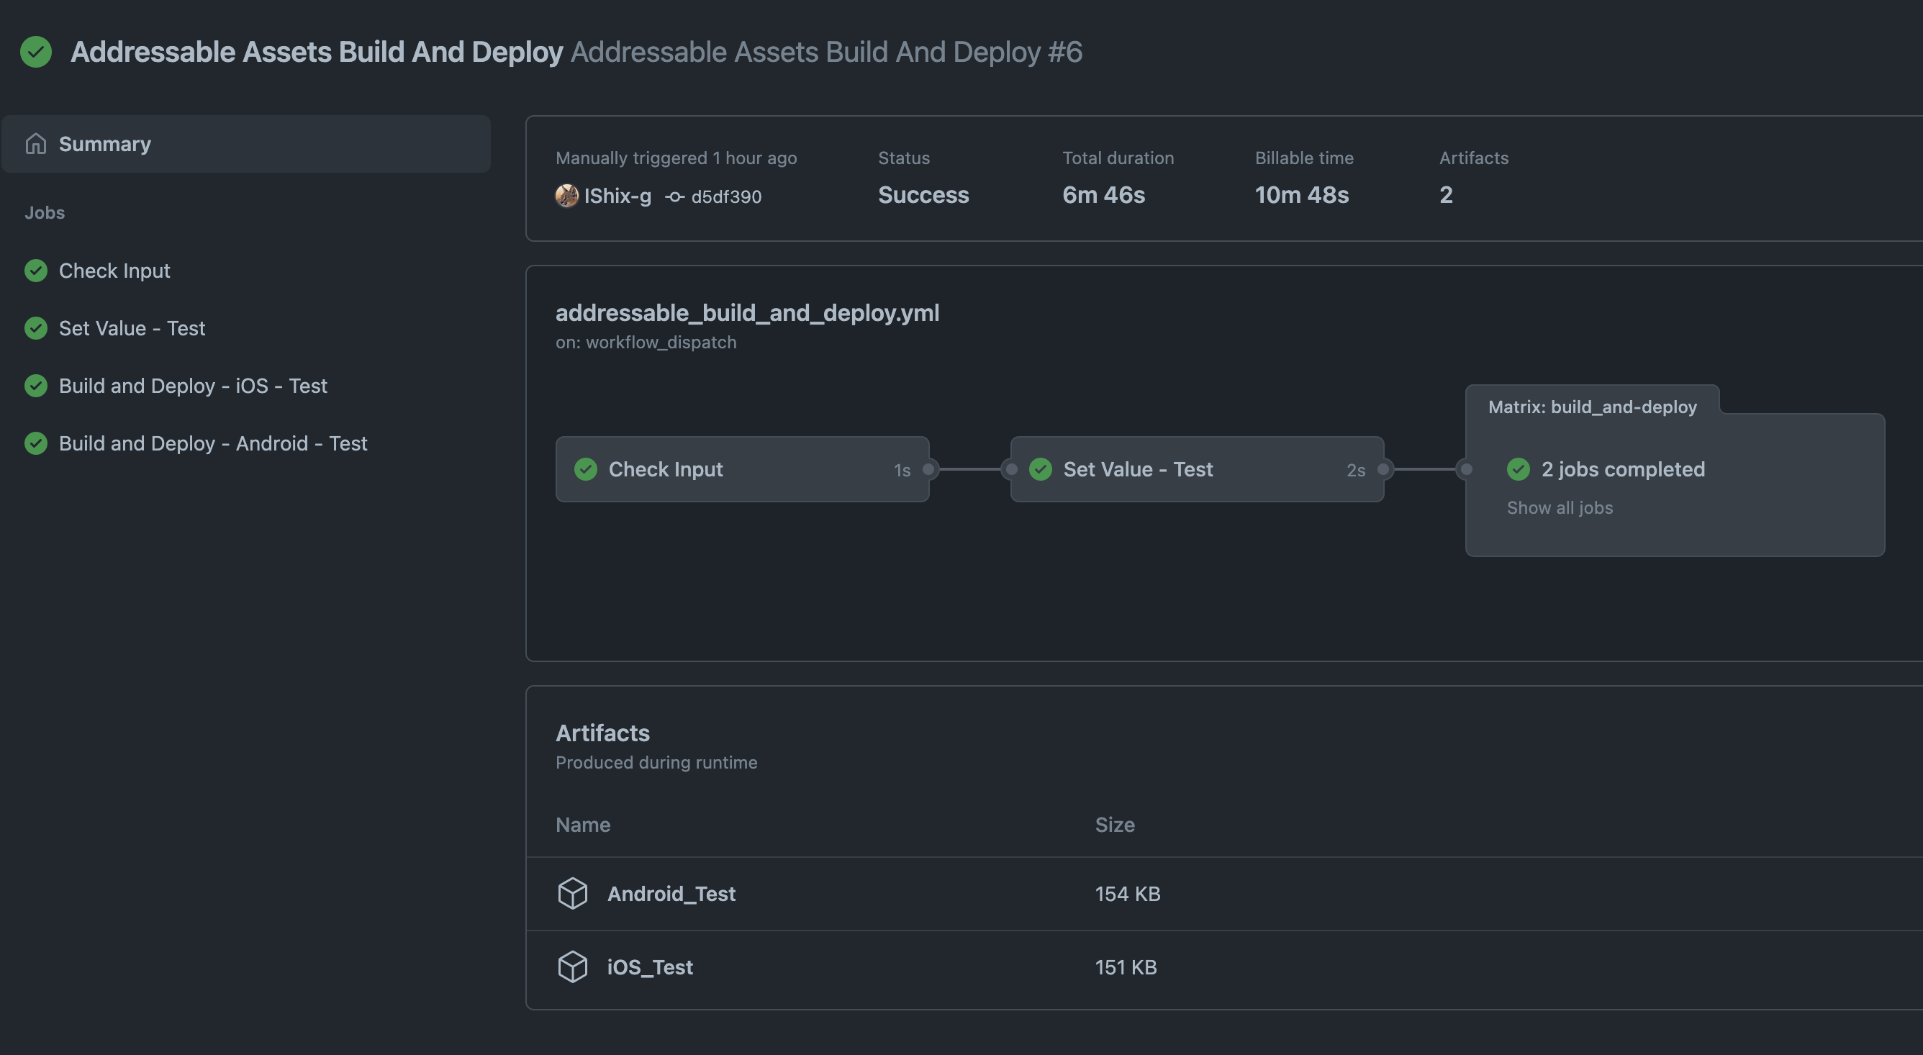The width and height of the screenshot is (1923, 1055).
Task: Jump to artifacts via Artifacts count 2
Action: click(x=1445, y=195)
